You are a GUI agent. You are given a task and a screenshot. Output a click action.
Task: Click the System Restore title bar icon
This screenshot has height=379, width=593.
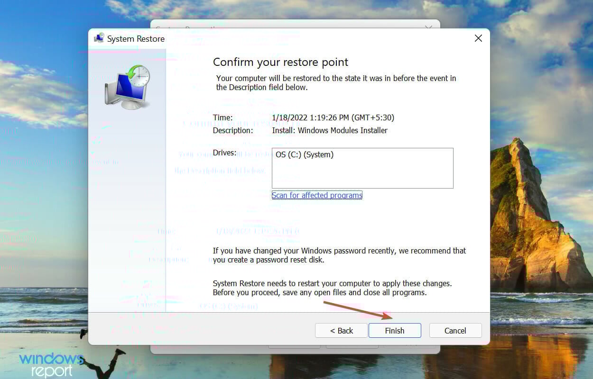point(99,38)
